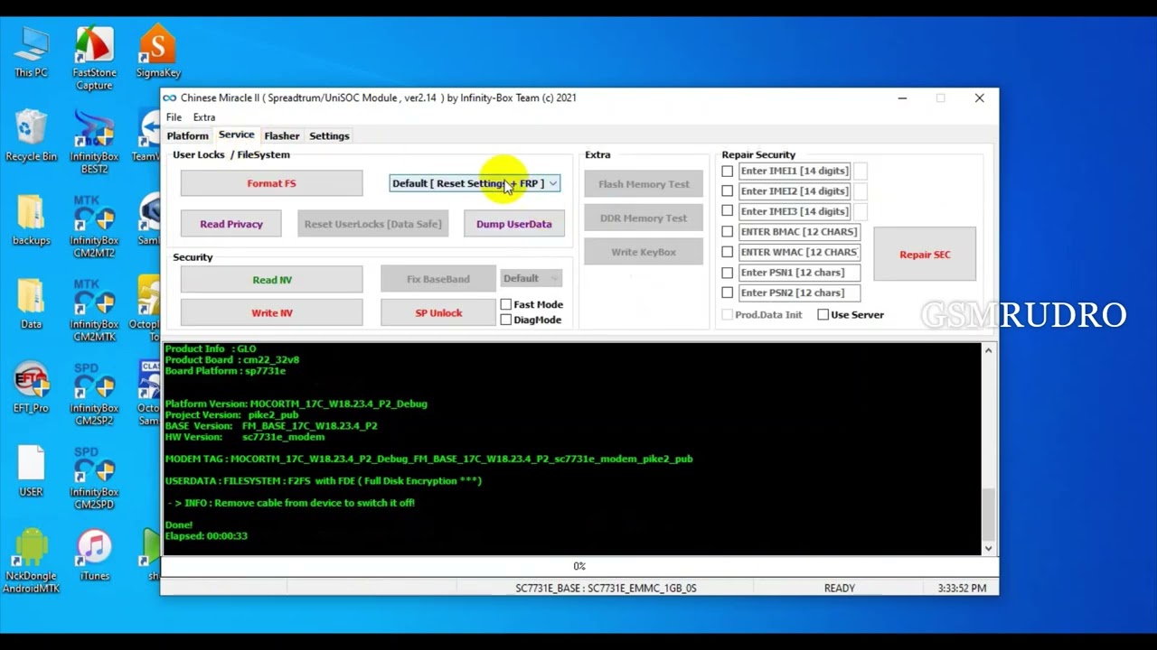This screenshot has height=650, width=1157.
Task: Click the Enter IMEI2 input field
Action: coord(795,190)
